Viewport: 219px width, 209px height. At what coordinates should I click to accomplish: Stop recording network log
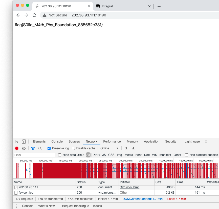click(x=17, y=148)
